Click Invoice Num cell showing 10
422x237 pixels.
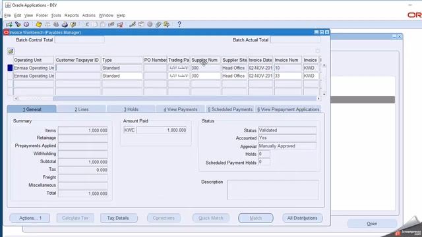287,68
